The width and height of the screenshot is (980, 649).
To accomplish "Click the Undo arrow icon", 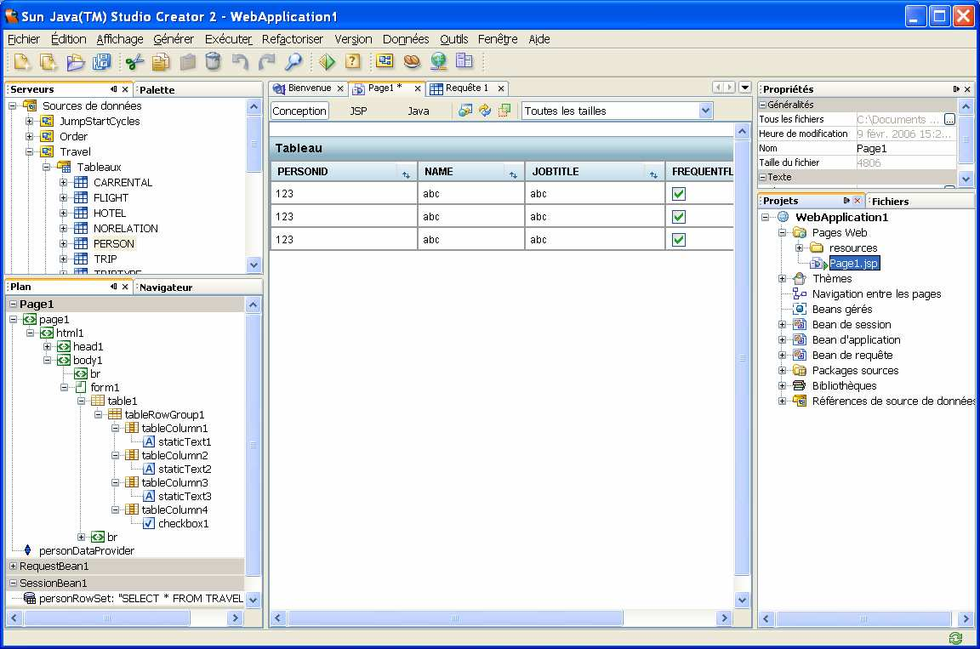I will [x=241, y=61].
